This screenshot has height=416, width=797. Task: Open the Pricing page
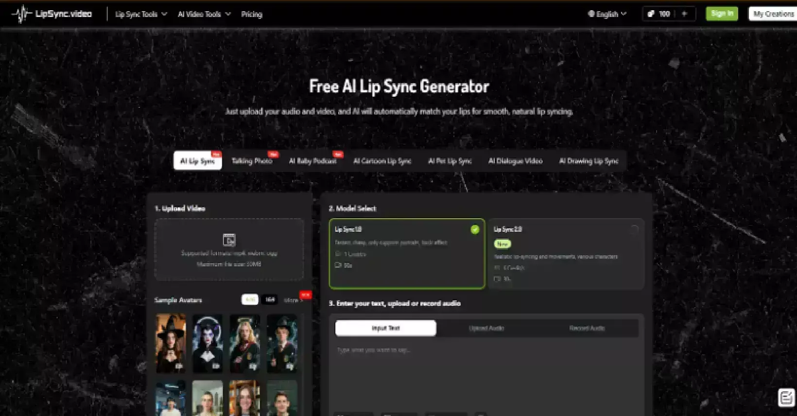coord(252,14)
